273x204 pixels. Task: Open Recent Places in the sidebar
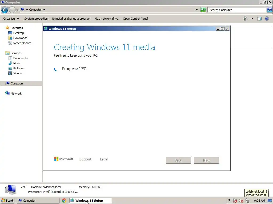[22, 43]
